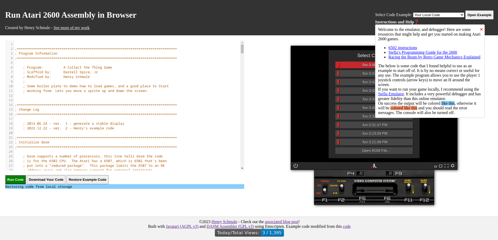Flip the F9 difficulty switch
Image resolution: width=498 pixels, height=240 pixels.
pyautogui.click(x=389, y=173)
